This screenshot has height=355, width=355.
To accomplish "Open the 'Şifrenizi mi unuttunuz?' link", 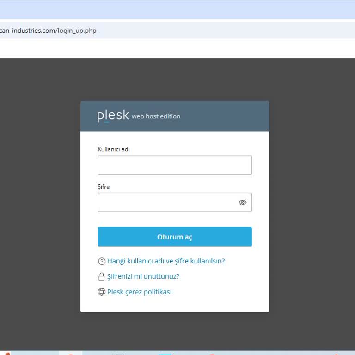I will (143, 277).
